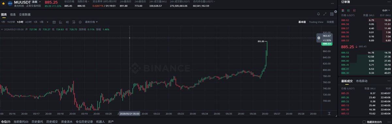The width and height of the screenshot is (392, 124).
Task: Switch to 市场异动 tab
Action: (362, 81)
